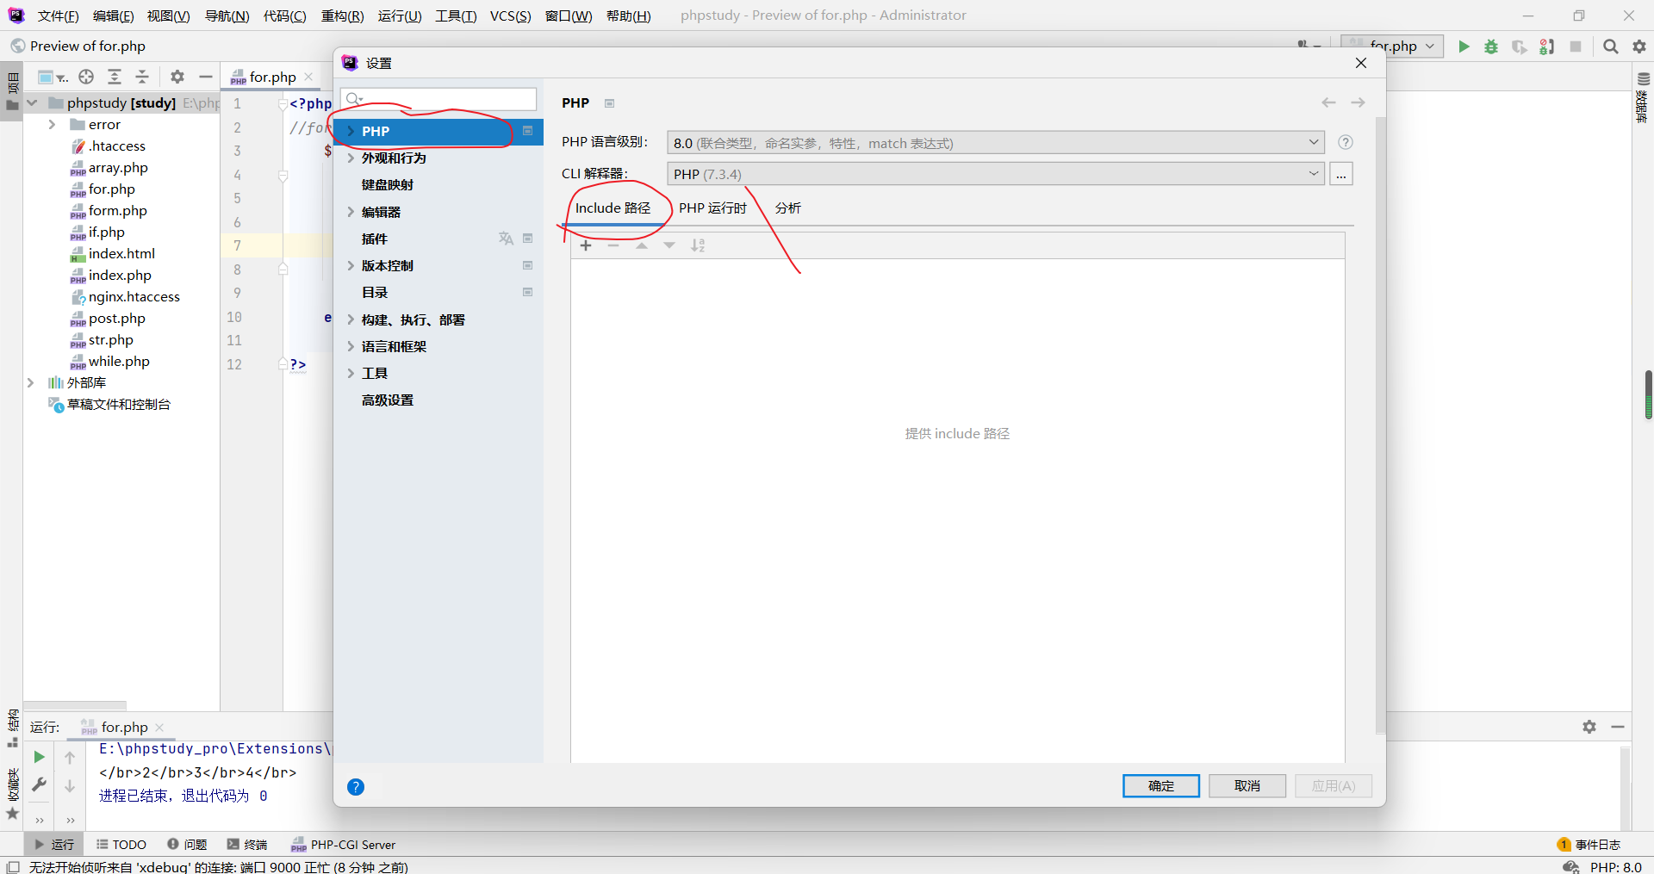
Task: Confirm settings with 确定 button
Action: (1160, 786)
